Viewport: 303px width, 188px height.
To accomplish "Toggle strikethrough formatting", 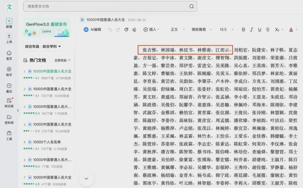I will pos(268,29).
